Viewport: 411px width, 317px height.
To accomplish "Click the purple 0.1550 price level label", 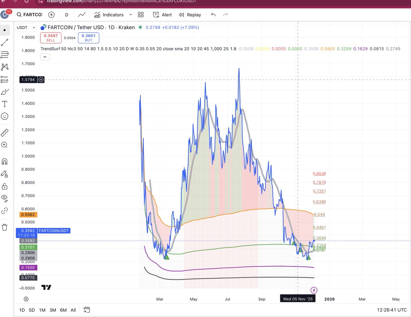I will 28,268.
